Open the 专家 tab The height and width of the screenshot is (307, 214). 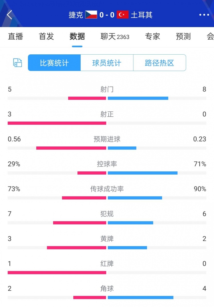coord(152,36)
